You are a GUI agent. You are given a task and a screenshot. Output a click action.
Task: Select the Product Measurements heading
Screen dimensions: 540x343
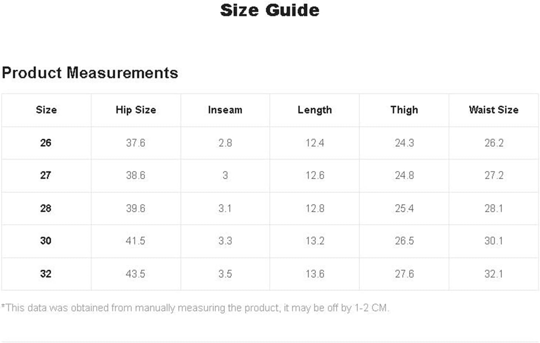[x=90, y=73]
